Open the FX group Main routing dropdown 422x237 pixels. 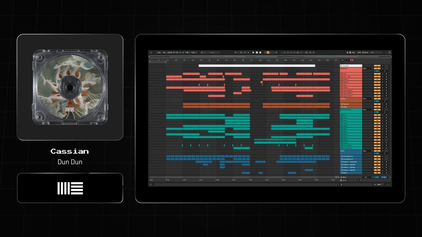[368, 151]
